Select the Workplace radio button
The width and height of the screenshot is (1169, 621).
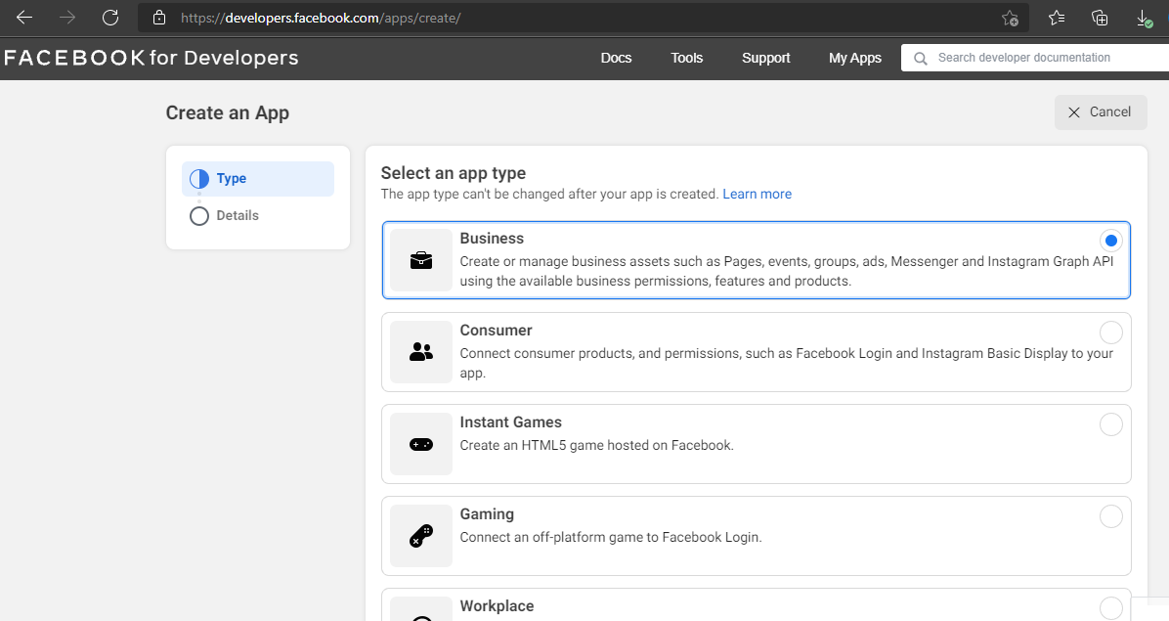[1111, 607]
